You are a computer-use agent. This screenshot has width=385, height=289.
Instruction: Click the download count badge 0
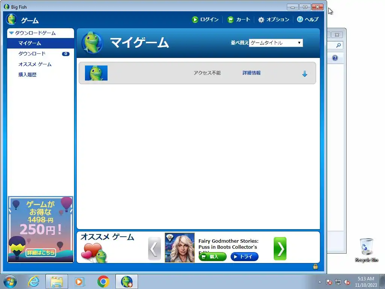tap(65, 54)
